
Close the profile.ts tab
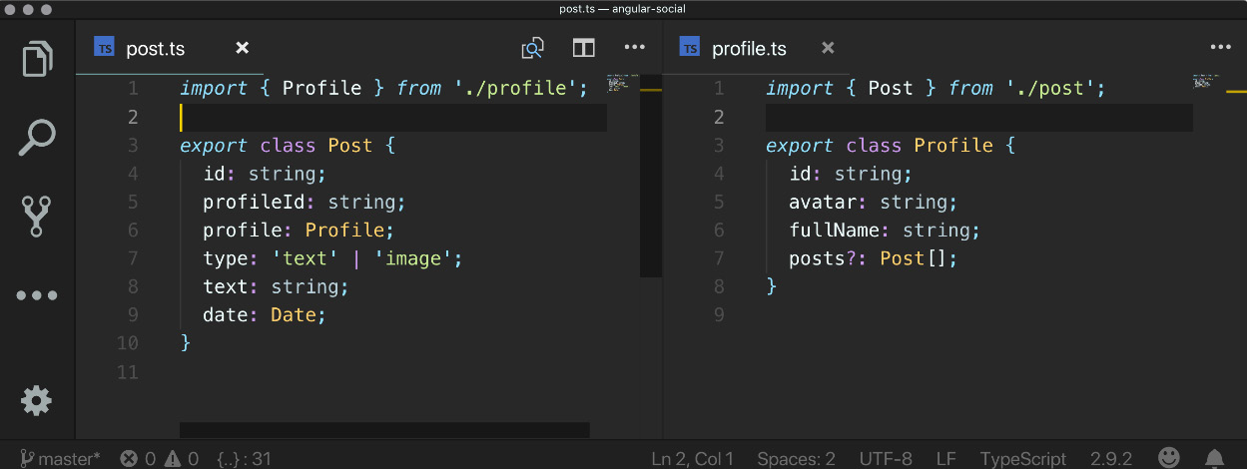click(828, 48)
